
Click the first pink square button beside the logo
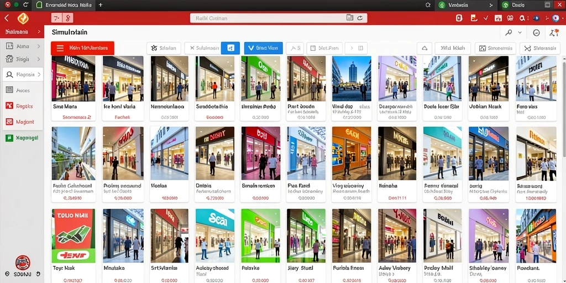pyautogui.click(x=56, y=18)
